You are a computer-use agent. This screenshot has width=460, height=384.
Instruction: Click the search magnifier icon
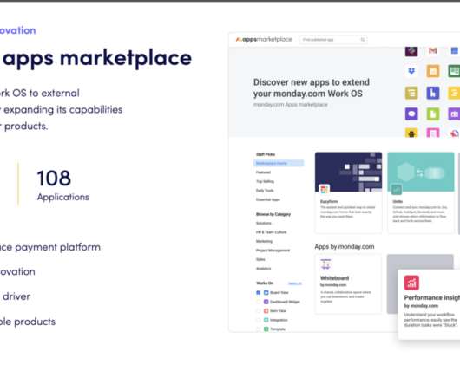[x=363, y=40]
